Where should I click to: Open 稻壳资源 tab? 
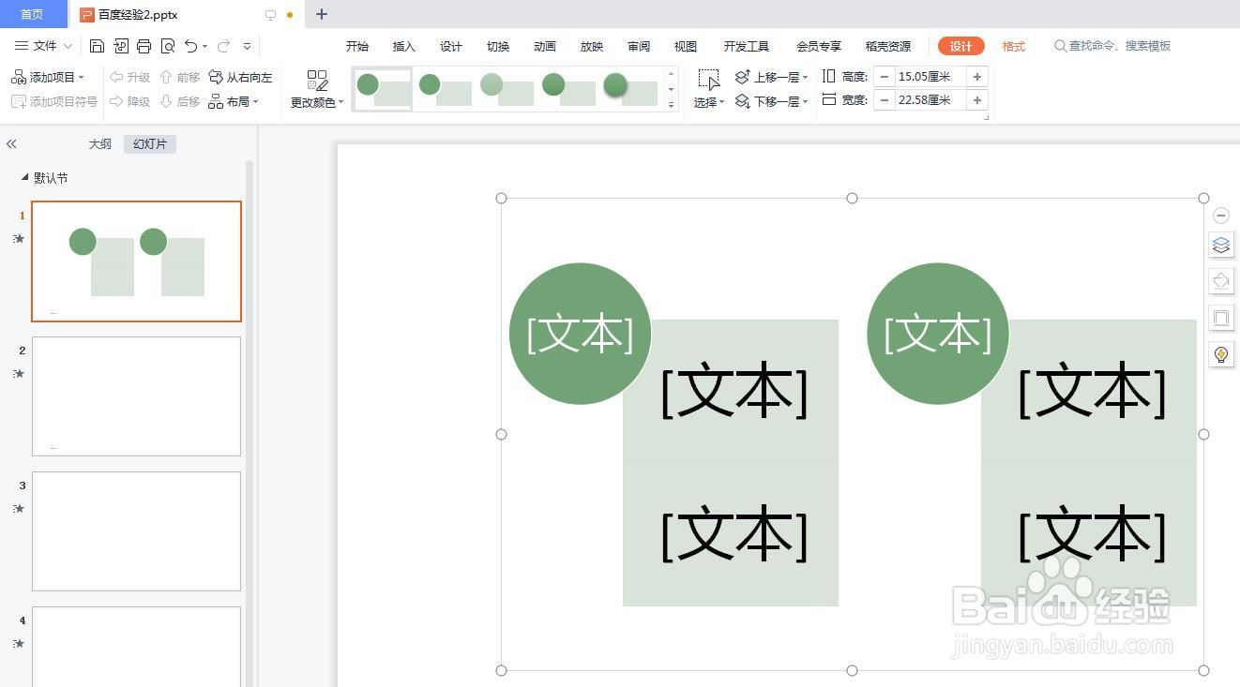[x=888, y=46]
